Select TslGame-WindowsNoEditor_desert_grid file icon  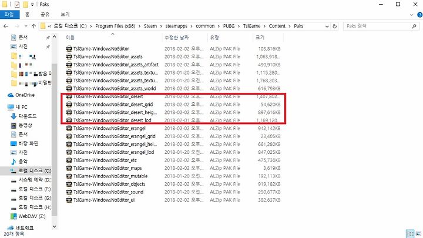69,105
